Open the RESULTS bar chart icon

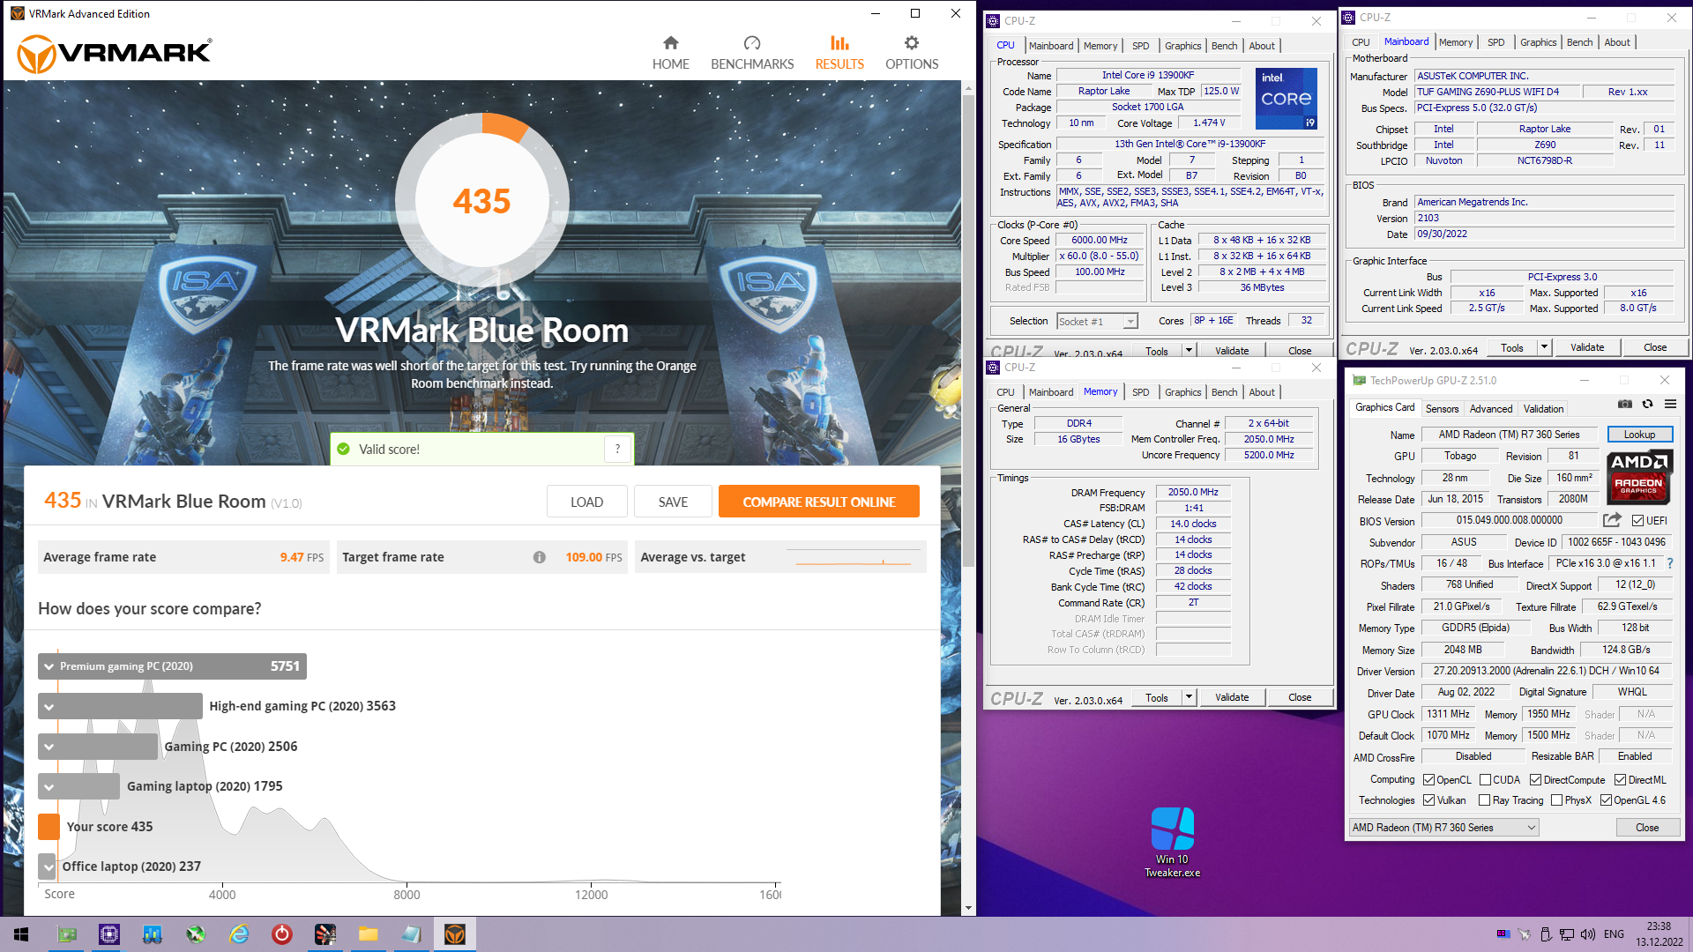[x=839, y=43]
